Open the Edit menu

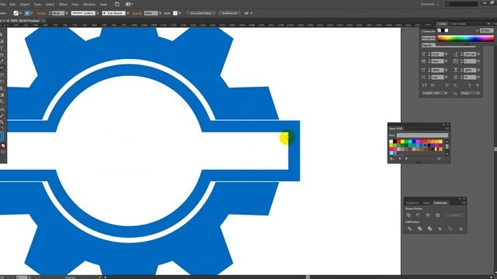coord(12,5)
